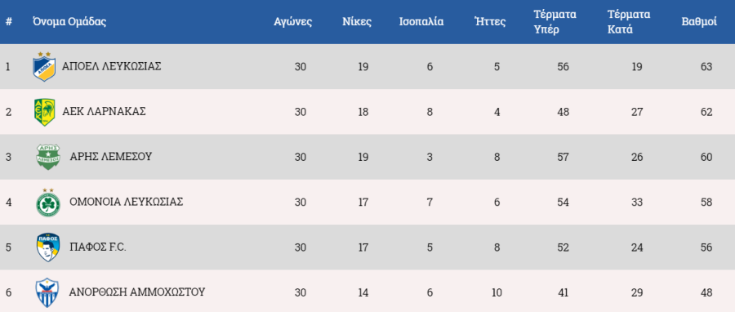This screenshot has height=312, width=735.
Task: Click the Aris Limassol green crest
Action: point(48,157)
